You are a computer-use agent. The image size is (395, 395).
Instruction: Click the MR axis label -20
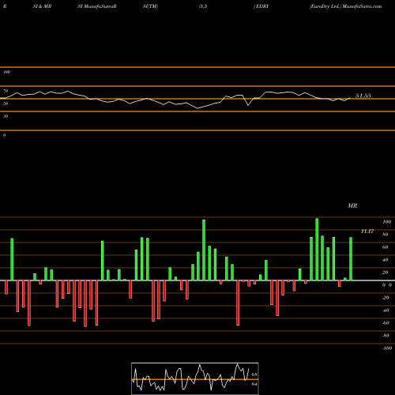[386, 298]
